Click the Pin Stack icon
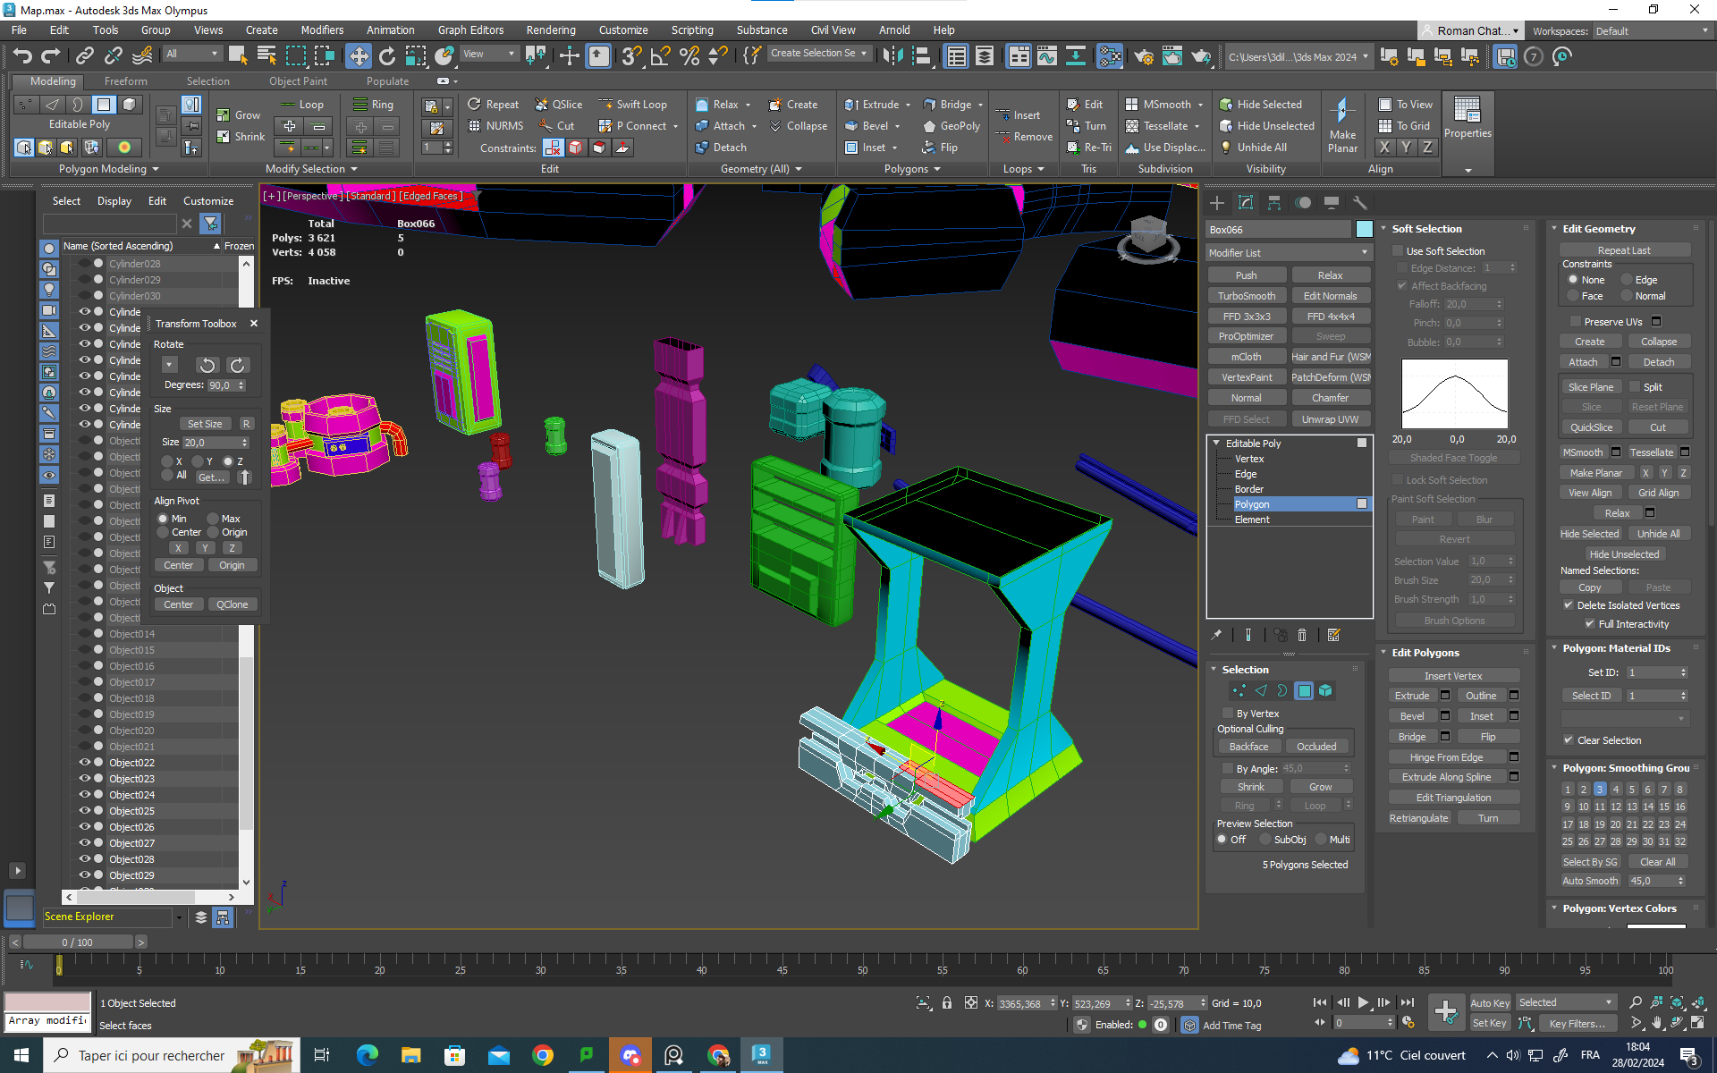This screenshot has height=1073, width=1717. point(1216,635)
